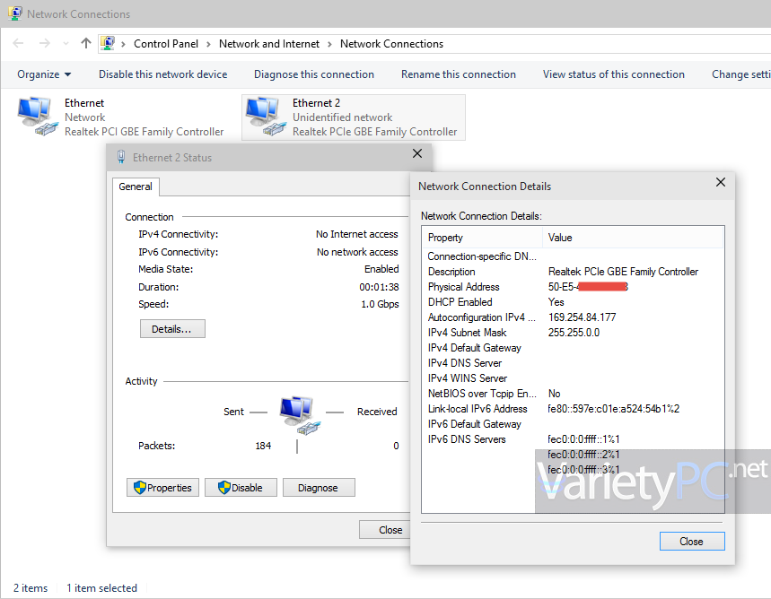
Task: Expand chevron after Control Panel breadcrumb
Action: tap(208, 44)
